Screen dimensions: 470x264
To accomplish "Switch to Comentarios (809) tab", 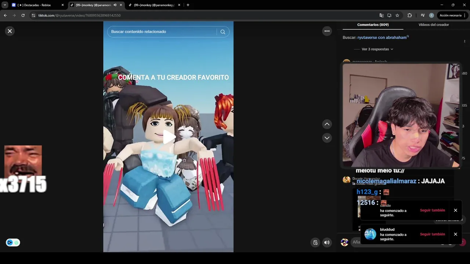I will click(373, 25).
